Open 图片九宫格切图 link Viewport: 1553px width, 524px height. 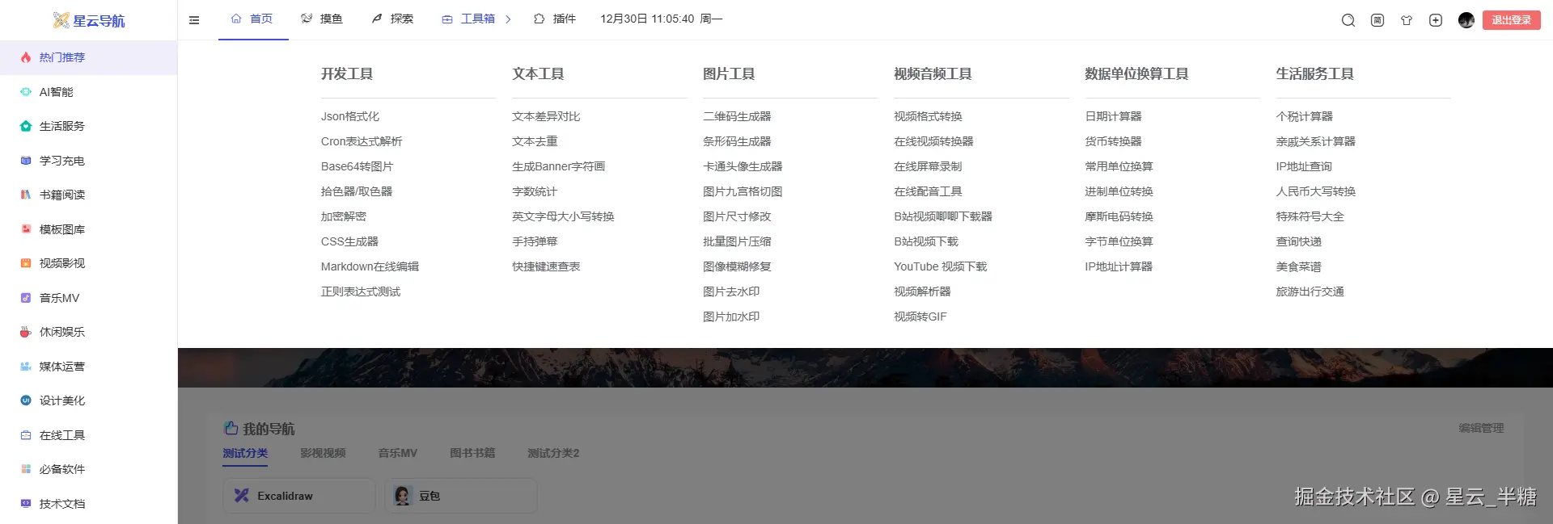click(x=743, y=192)
